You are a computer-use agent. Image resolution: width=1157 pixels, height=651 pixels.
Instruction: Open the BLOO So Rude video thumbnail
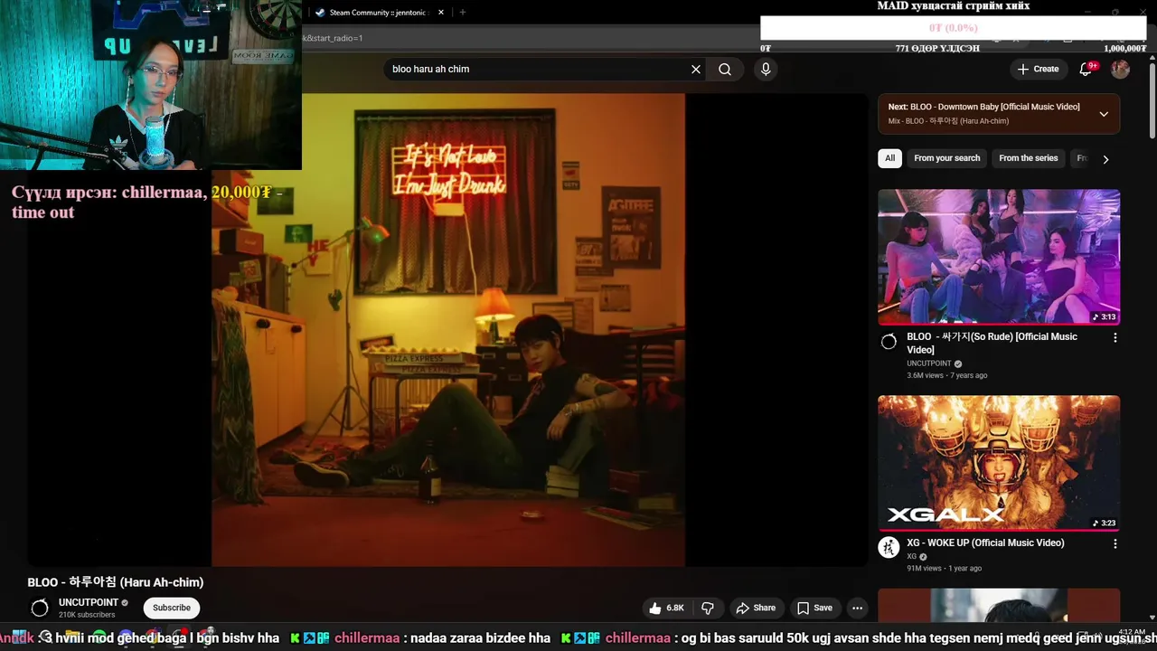999,257
